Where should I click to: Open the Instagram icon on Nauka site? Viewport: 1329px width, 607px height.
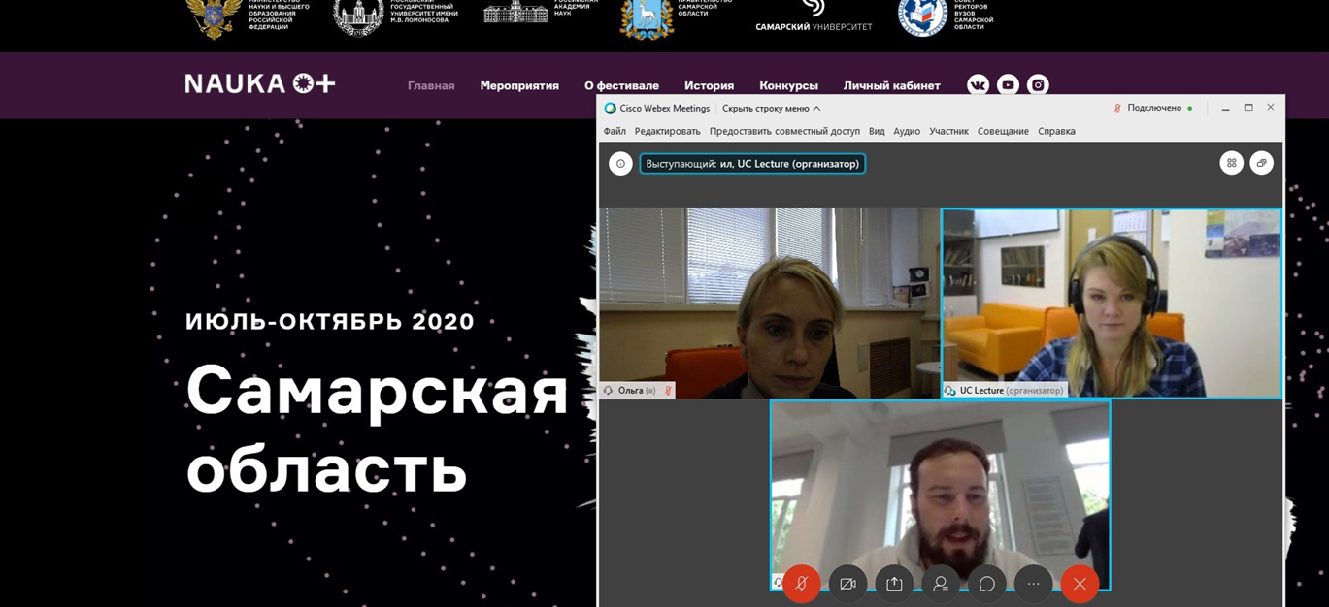pyautogui.click(x=1038, y=85)
